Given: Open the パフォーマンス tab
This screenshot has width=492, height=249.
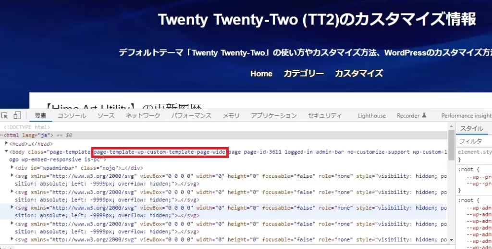Looking at the screenshot, I should [191, 115].
